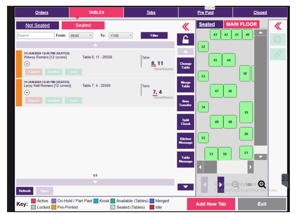Collapse the far-right panel double-chevron
296x214 pixels.
coord(277,25)
